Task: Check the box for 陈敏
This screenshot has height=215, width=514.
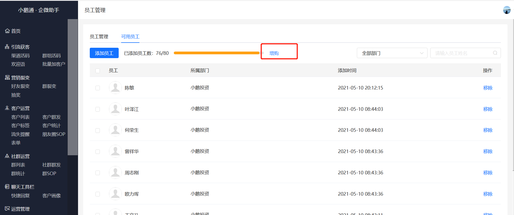Action: (x=98, y=88)
